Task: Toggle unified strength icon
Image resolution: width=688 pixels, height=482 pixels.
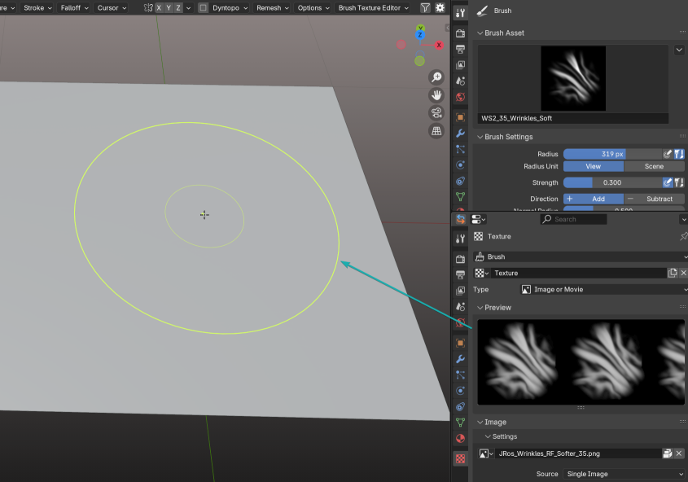Action: [679, 182]
